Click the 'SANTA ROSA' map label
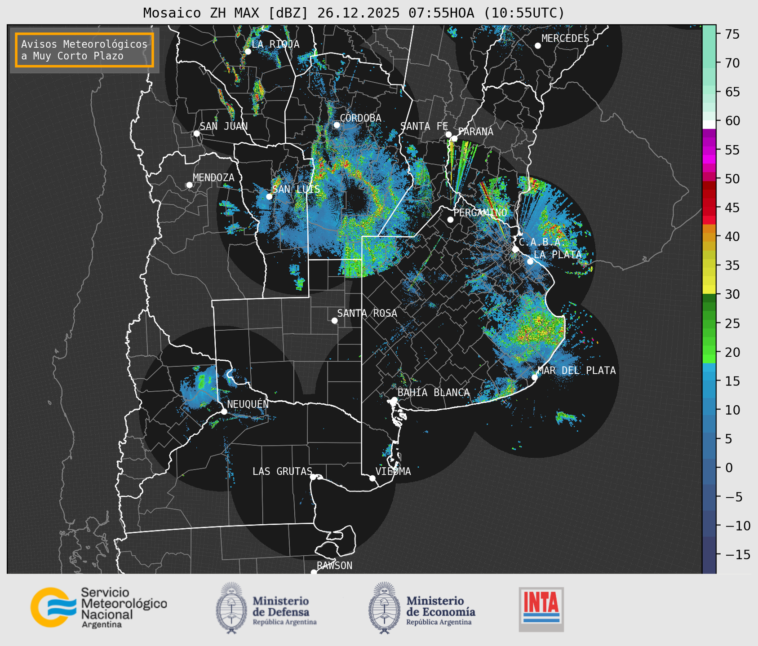The width and height of the screenshot is (758, 646). pyautogui.click(x=367, y=313)
